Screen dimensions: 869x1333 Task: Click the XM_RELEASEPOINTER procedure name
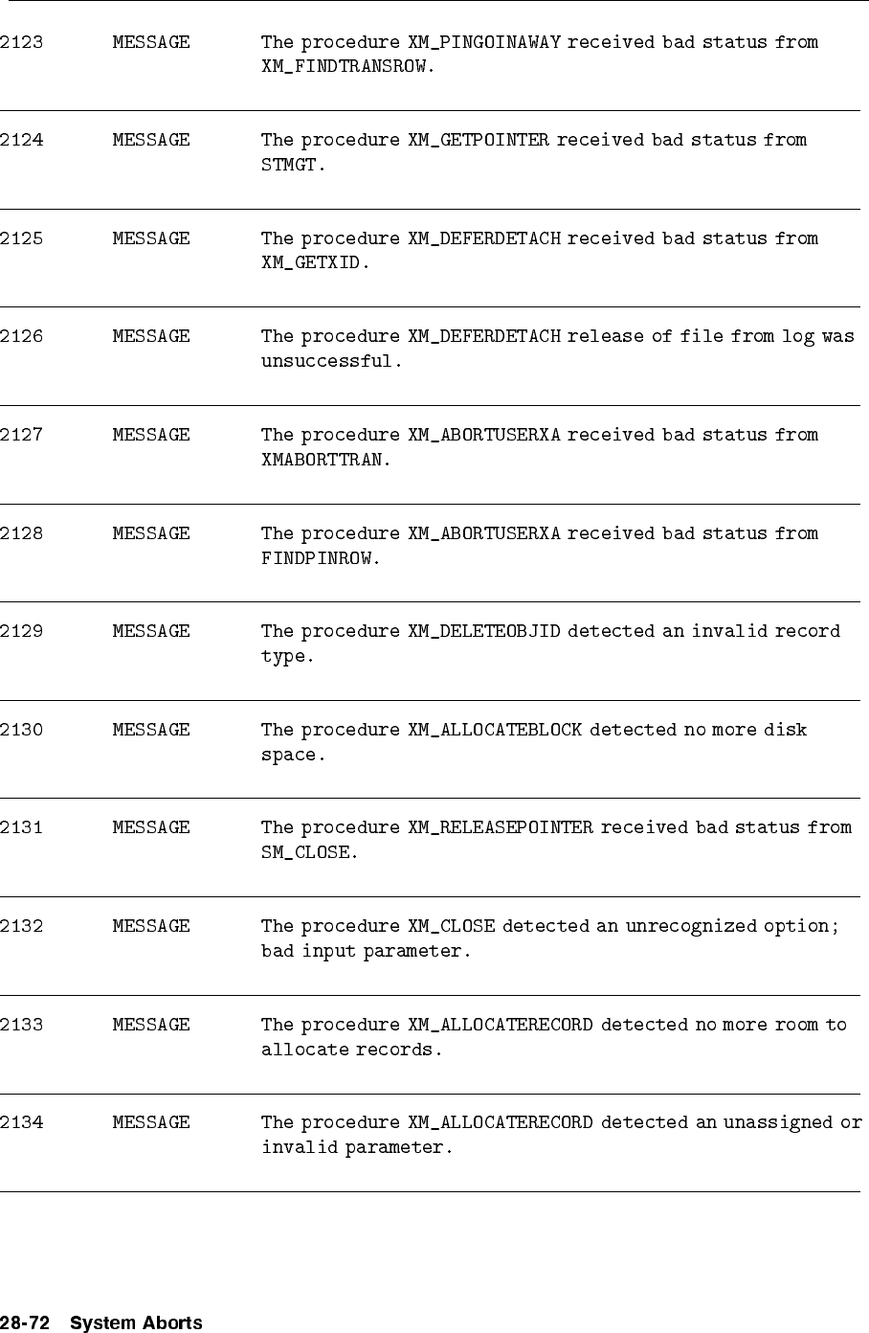coord(501,827)
